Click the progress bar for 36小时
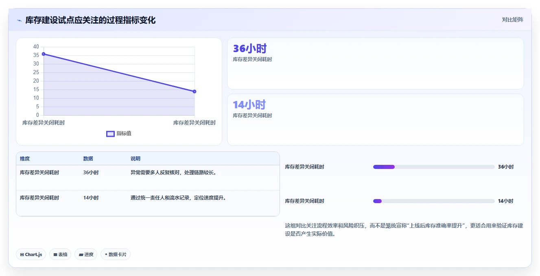The image size is (540, 276). 434,167
